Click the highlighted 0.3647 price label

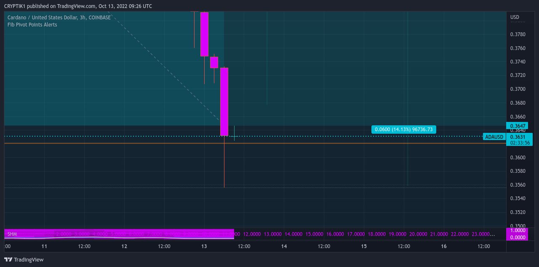coord(518,126)
